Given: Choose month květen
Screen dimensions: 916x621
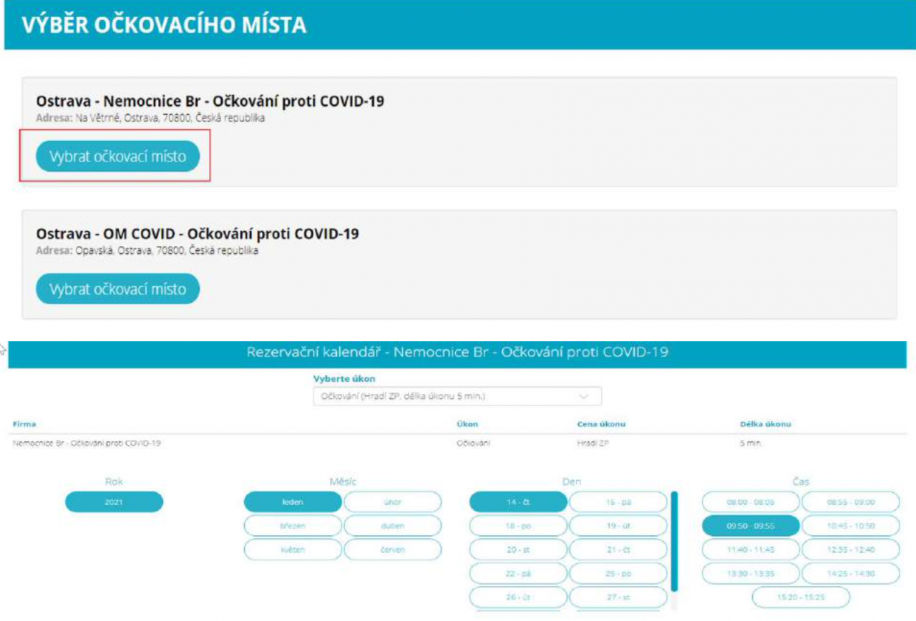Looking at the screenshot, I should (293, 549).
